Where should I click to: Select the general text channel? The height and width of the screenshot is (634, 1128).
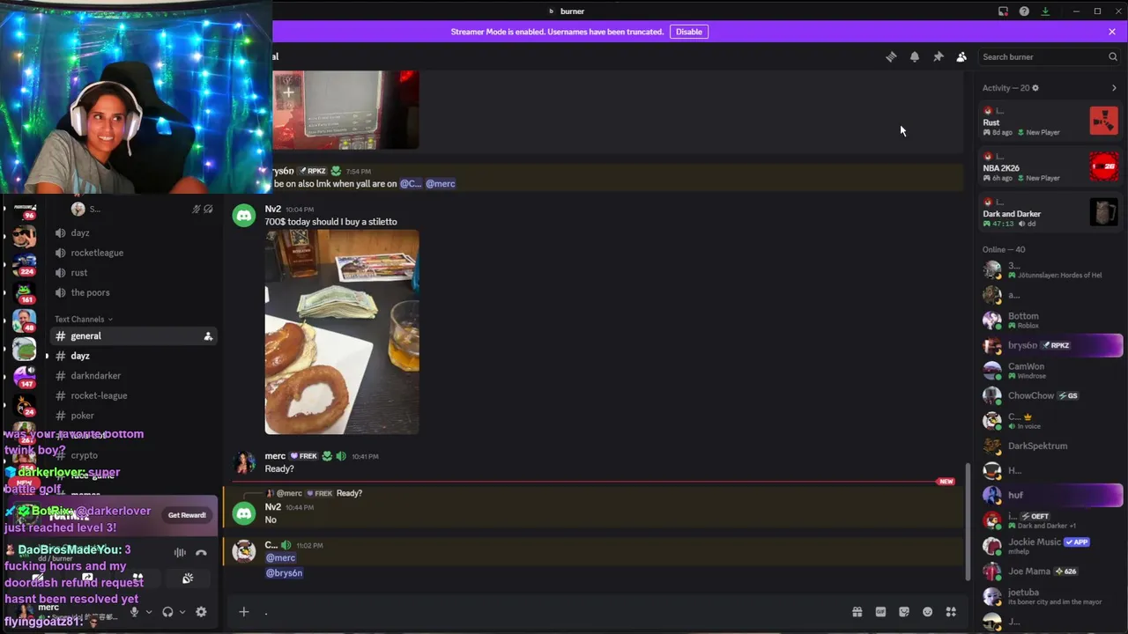click(132, 336)
